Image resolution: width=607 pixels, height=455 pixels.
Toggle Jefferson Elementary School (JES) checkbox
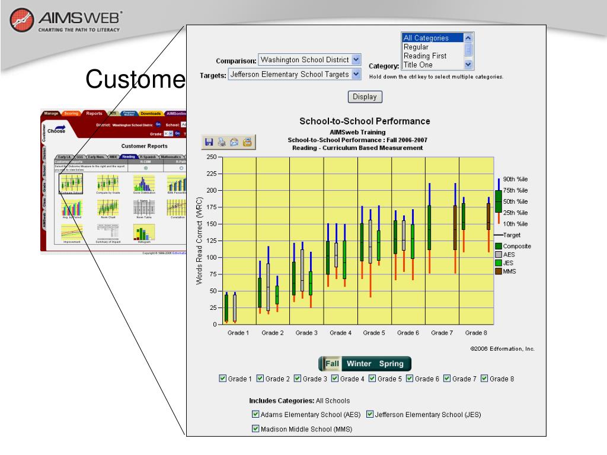(x=370, y=414)
